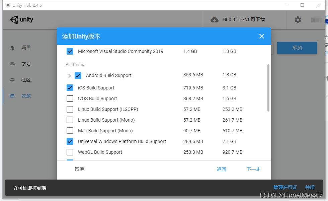Screen dimensions: 328x201
Task: Open the 项目 tab in sidebar
Action: 26,48
